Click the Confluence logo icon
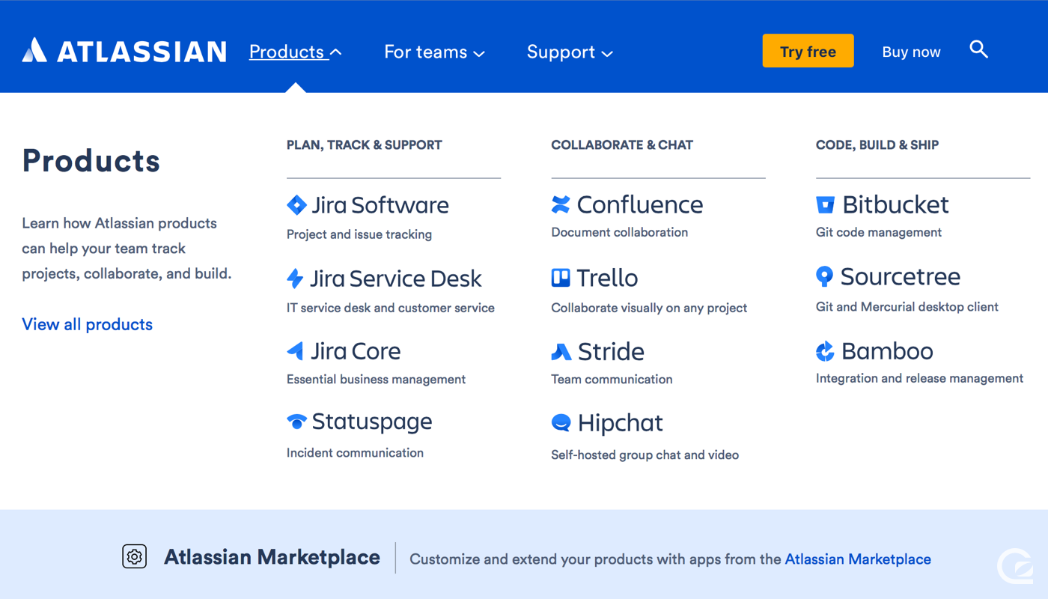The image size is (1048, 599). point(561,204)
